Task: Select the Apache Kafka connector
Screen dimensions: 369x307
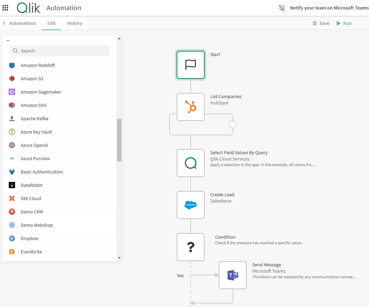Action: click(x=34, y=118)
